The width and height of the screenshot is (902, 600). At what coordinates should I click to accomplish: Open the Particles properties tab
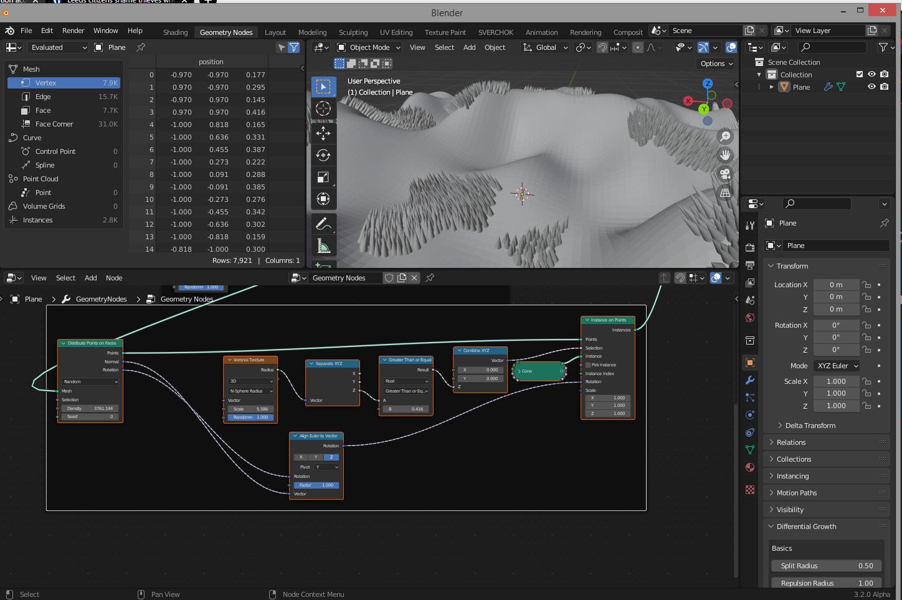tap(750, 398)
